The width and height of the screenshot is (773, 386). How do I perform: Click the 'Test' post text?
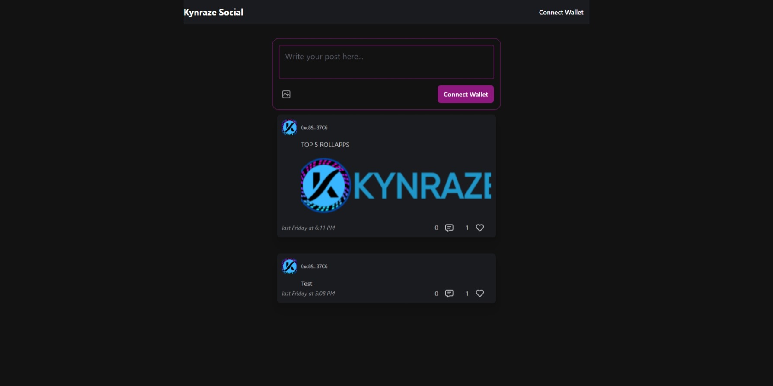point(307,284)
